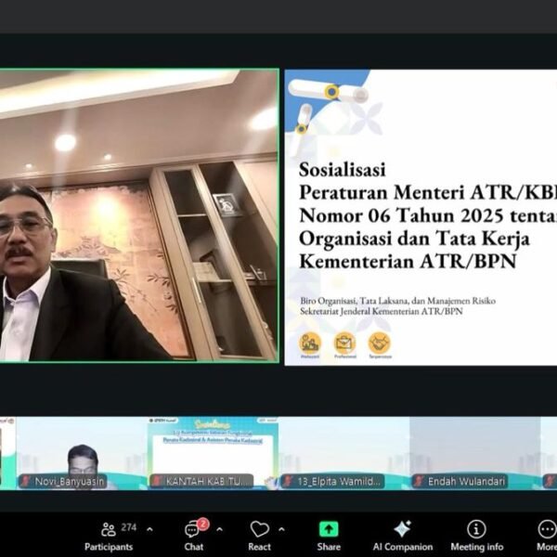Image resolution: width=557 pixels, height=557 pixels.
Task: Select Novi_Banyuasin participant thumbnail
Action: (x=82, y=453)
